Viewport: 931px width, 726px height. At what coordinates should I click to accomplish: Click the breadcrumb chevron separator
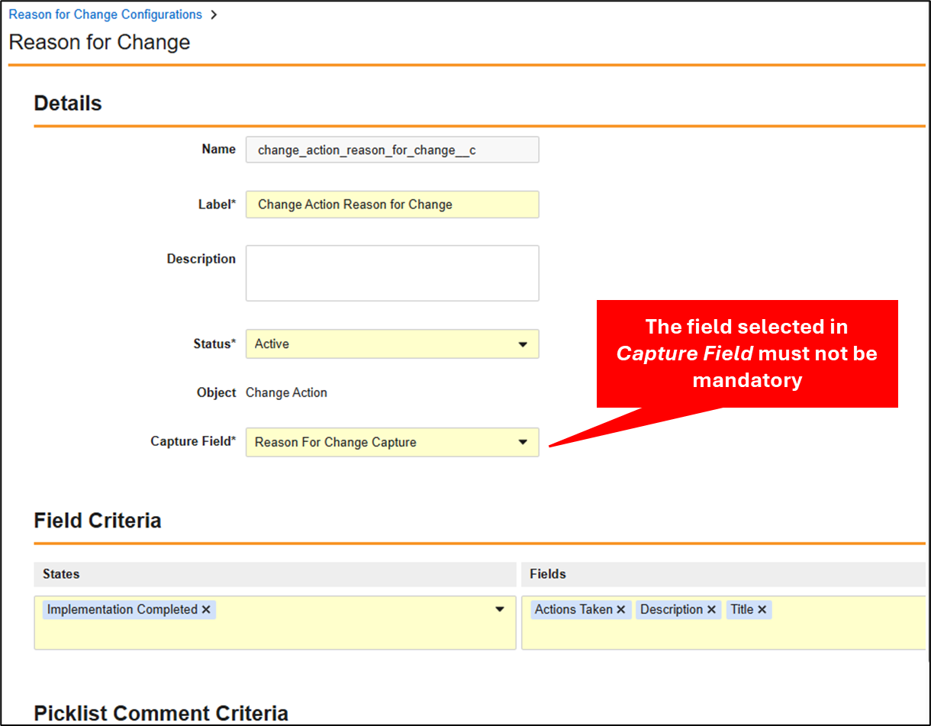tap(213, 15)
